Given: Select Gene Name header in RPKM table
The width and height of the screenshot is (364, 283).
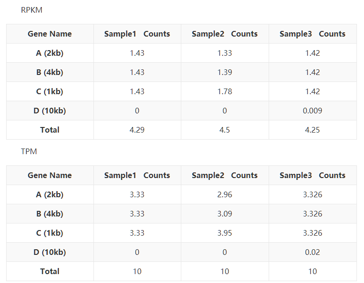Looking at the screenshot, I should 50,34.
